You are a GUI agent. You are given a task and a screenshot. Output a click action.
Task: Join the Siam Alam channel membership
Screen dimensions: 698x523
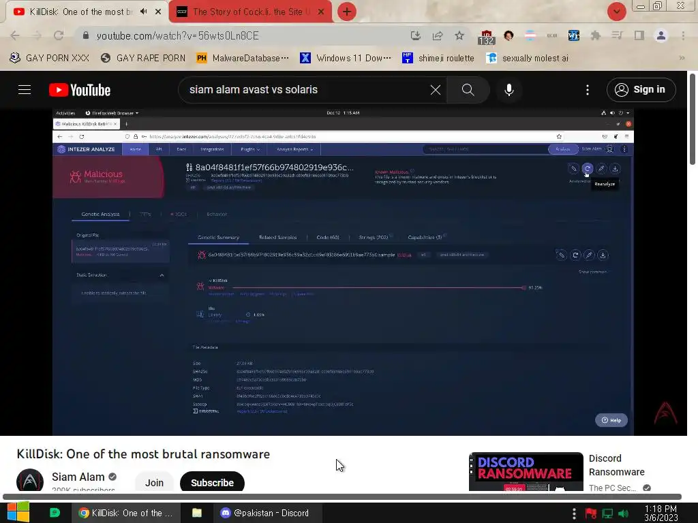[x=154, y=483]
